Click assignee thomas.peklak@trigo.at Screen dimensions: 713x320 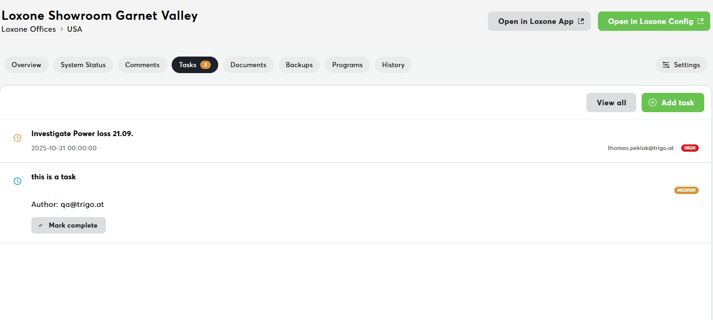(641, 148)
